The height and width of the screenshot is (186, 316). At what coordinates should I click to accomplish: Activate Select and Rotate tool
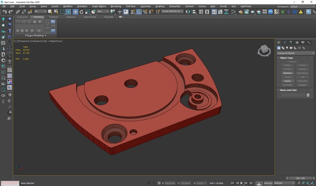click(x=81, y=12)
